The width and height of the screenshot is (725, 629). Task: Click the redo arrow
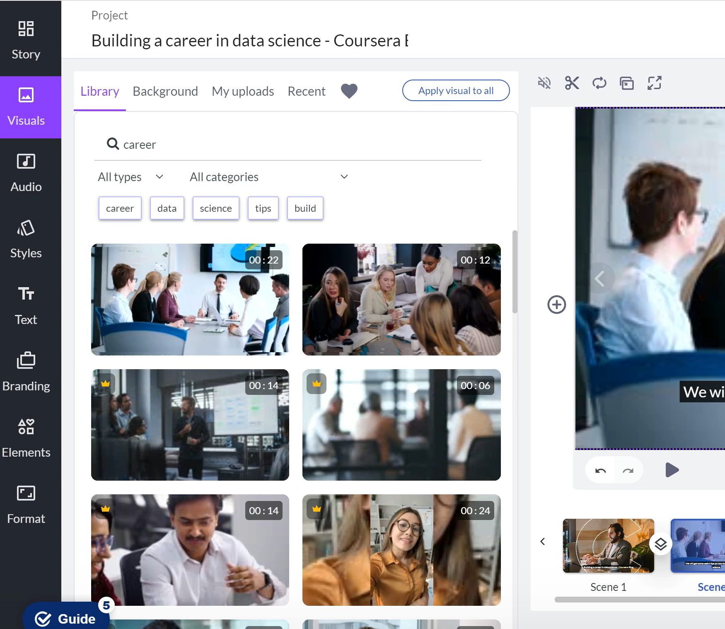point(628,470)
